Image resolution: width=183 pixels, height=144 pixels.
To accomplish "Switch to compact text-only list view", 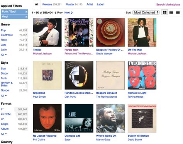I will pos(178,12).
